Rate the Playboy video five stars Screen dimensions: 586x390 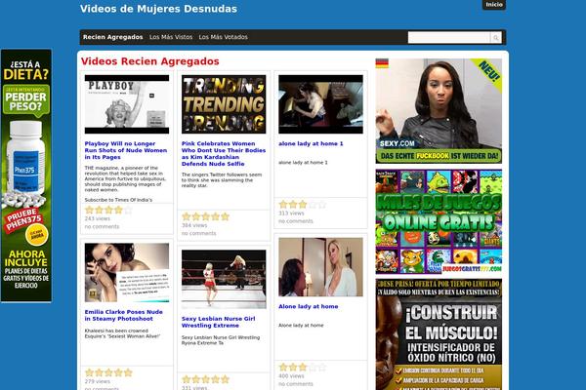coord(128,211)
